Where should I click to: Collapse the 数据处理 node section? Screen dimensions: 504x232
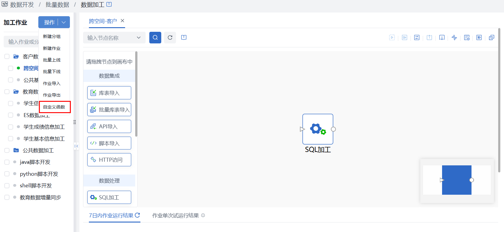click(109, 181)
